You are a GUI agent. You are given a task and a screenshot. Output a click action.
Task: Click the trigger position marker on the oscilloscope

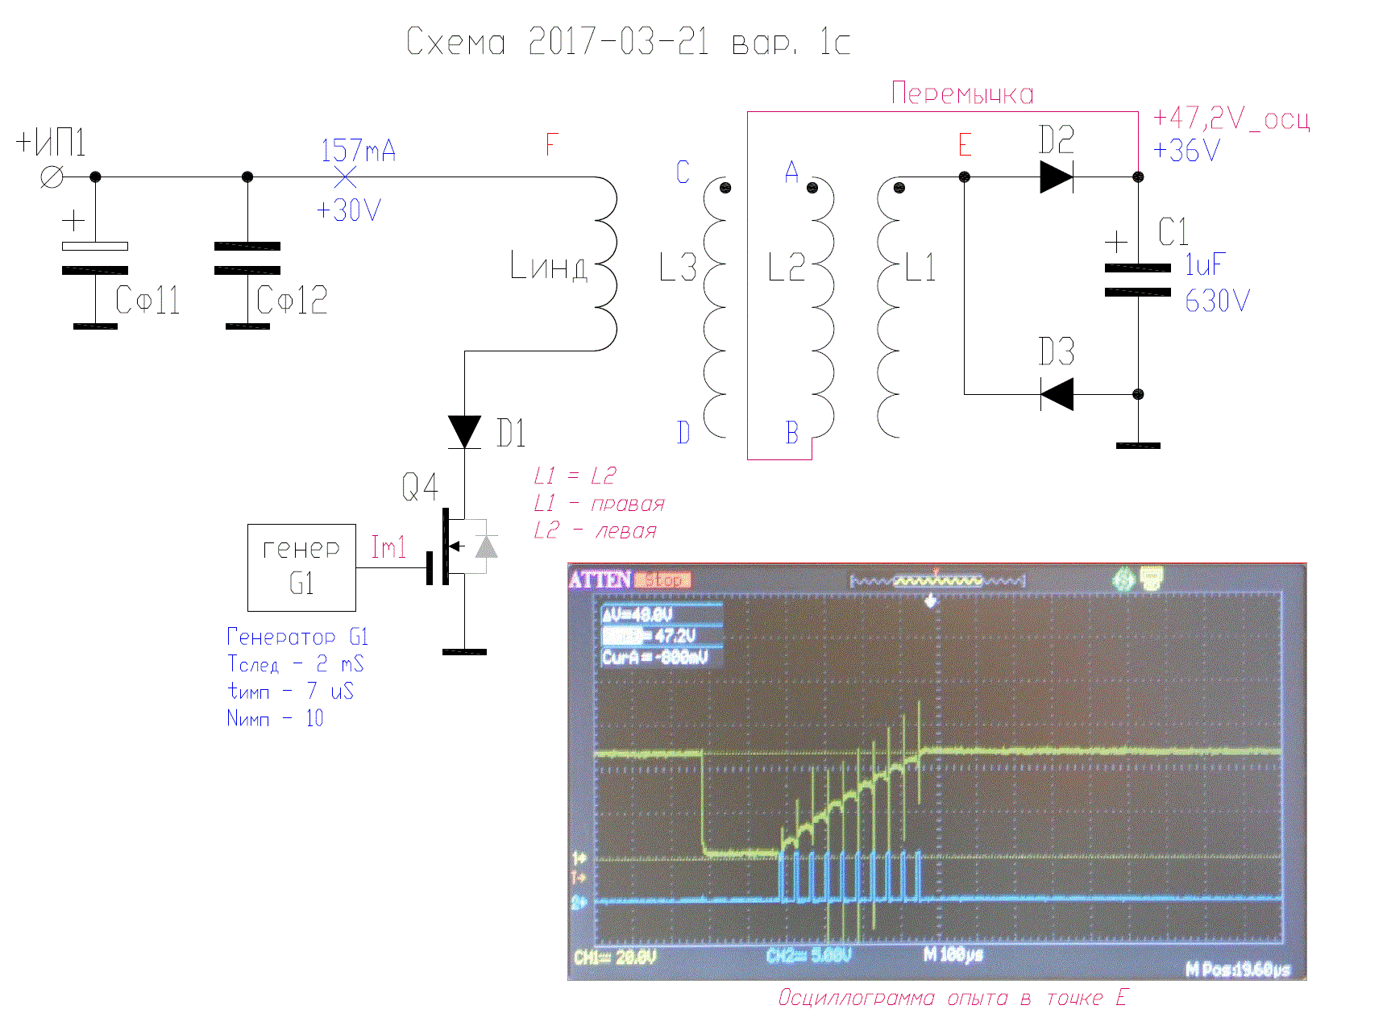[x=932, y=600]
